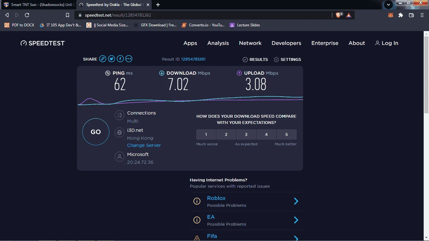Click the Microsoft provider name
The image size is (429, 241).
click(138, 154)
